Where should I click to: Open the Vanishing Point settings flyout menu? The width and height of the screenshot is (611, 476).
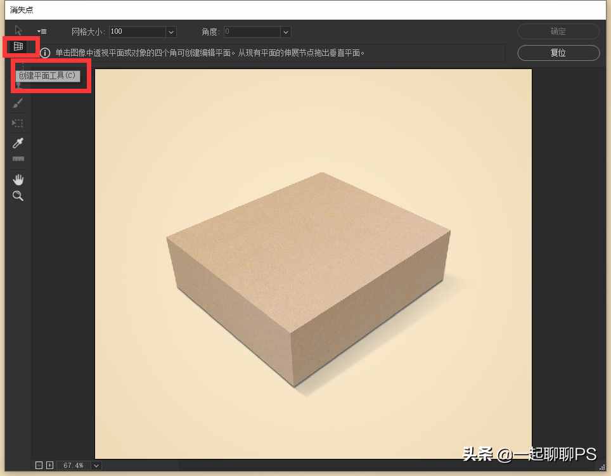pos(42,31)
